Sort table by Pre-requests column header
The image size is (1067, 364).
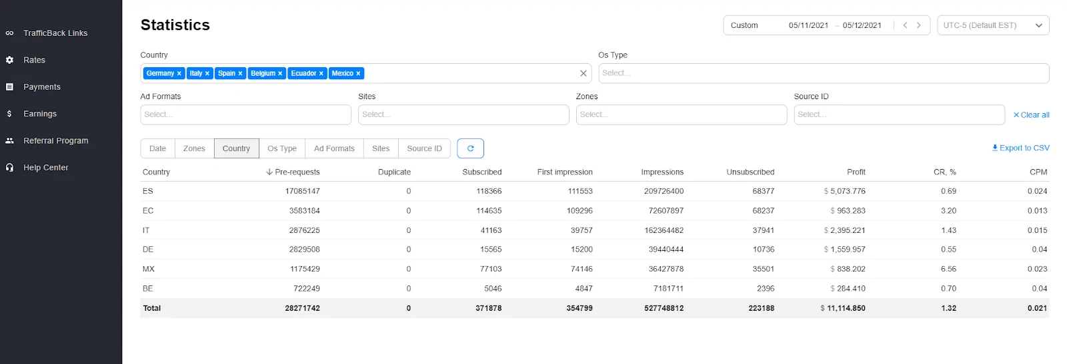[x=293, y=172]
